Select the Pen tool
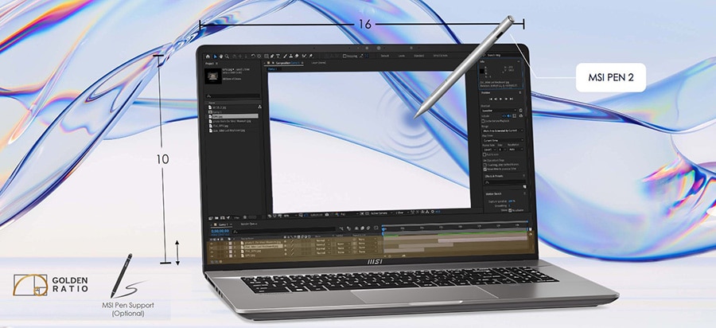 pyautogui.click(x=272, y=57)
